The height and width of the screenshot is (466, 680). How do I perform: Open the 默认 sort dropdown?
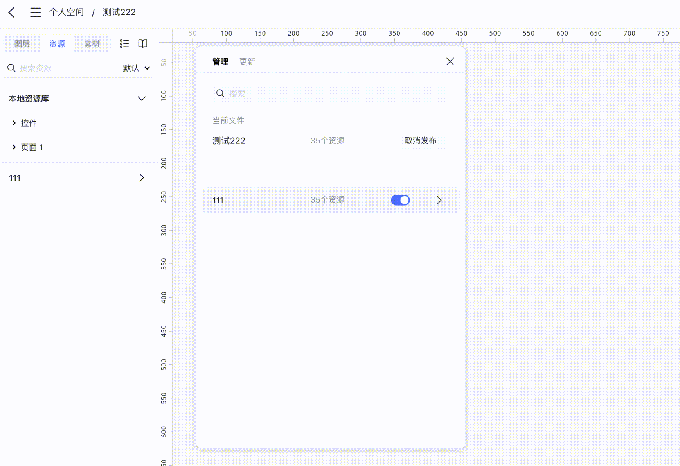[x=136, y=68]
